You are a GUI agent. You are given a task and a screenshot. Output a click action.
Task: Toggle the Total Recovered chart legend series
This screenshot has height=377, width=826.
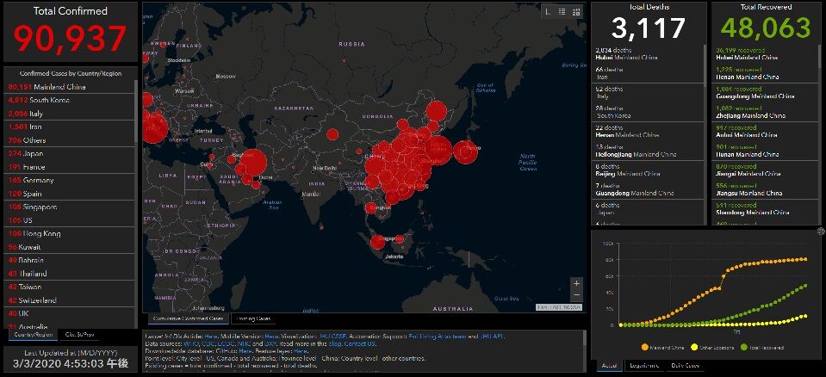tap(761, 348)
